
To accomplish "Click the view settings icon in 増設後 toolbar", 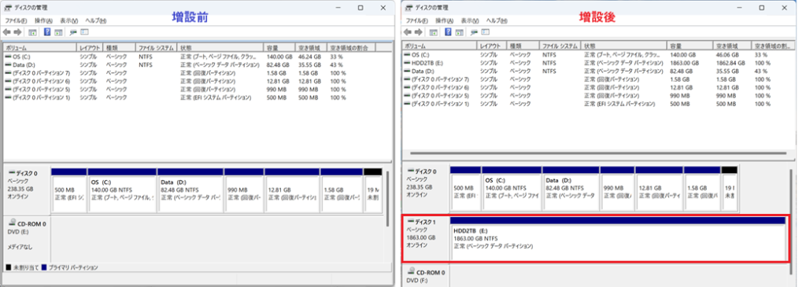I will (x=486, y=32).
